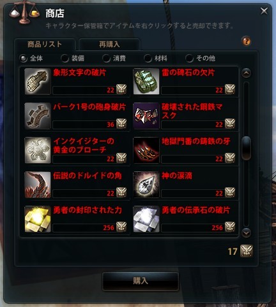Image resolution: width=276 pixels, height=307 pixels.
Task: Select the 全体 filter radio button
Action: pyautogui.click(x=23, y=58)
